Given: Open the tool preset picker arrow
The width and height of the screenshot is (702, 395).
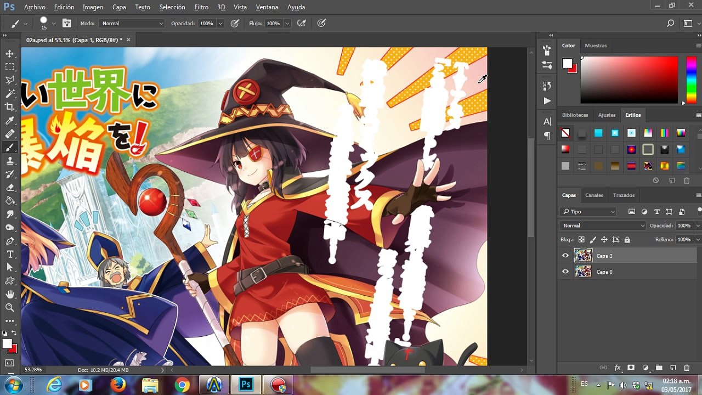Looking at the screenshot, I should coord(24,24).
